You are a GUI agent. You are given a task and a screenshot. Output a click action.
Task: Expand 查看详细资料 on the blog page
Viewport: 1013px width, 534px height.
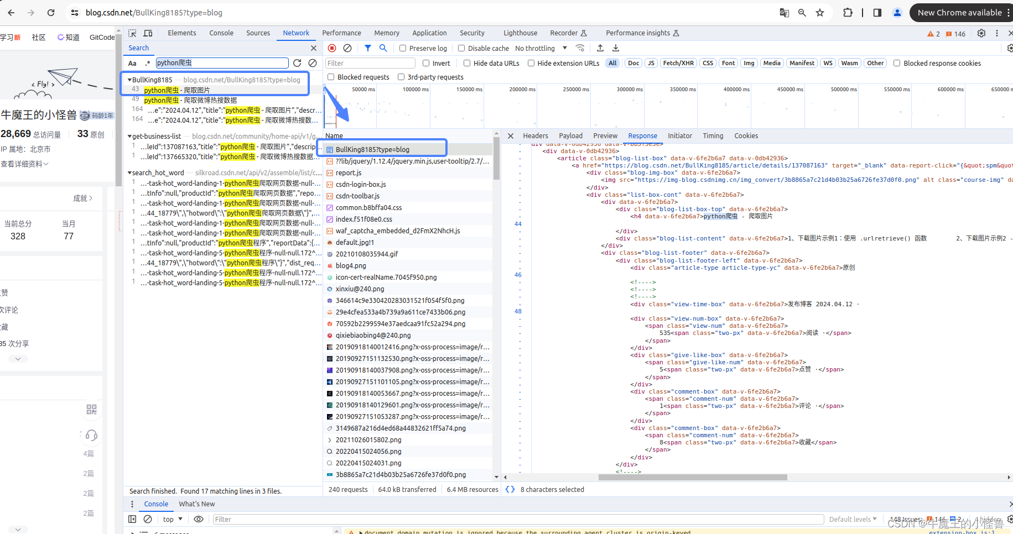pos(24,164)
